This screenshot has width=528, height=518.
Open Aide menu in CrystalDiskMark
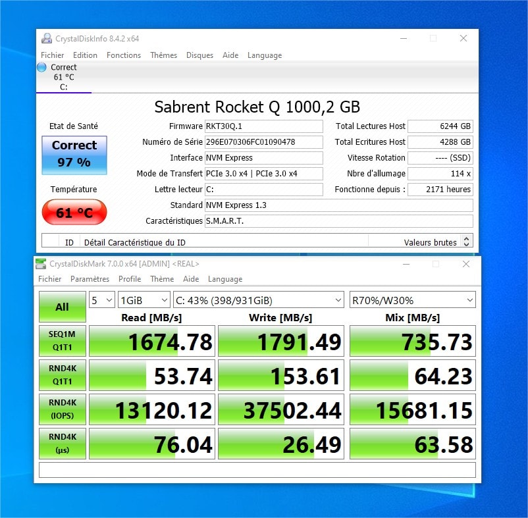[x=191, y=279]
